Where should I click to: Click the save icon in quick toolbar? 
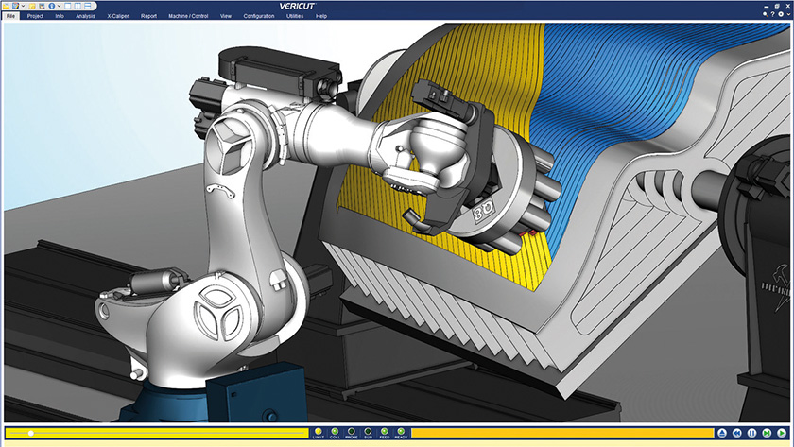pos(42,6)
